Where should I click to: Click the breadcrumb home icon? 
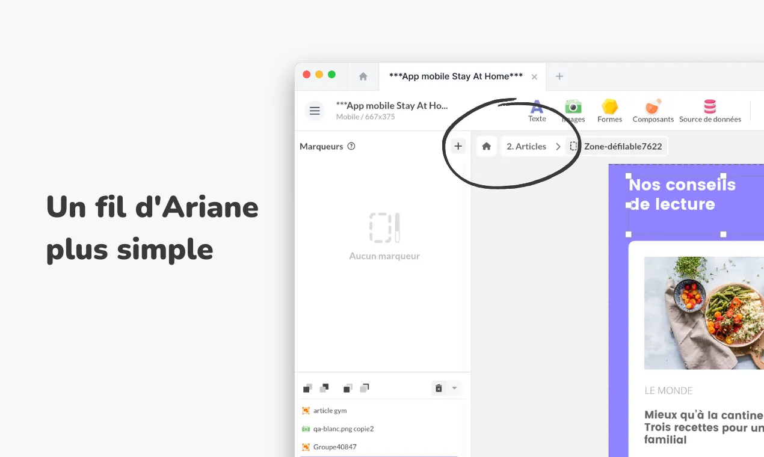[487, 146]
